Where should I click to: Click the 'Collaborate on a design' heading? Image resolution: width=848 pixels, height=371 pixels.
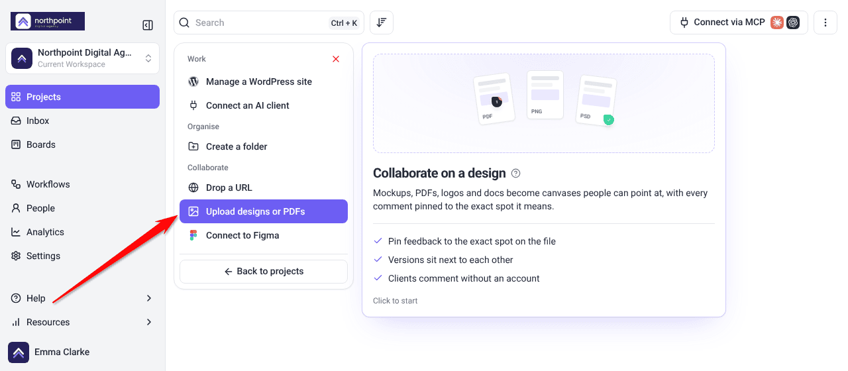(x=439, y=173)
